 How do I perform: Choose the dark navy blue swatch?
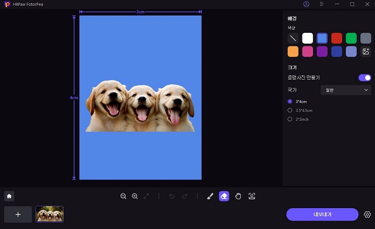pos(337,52)
